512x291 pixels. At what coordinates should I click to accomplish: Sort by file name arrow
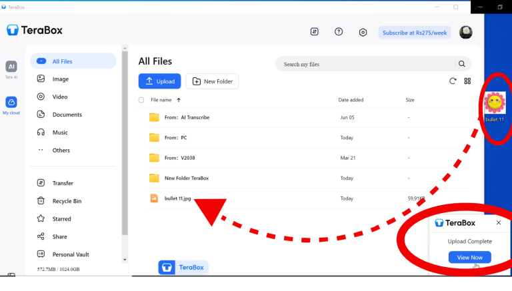[179, 100]
